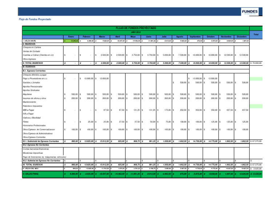Select the 'I. SALDO INICIAL' row label

(29, 41)
